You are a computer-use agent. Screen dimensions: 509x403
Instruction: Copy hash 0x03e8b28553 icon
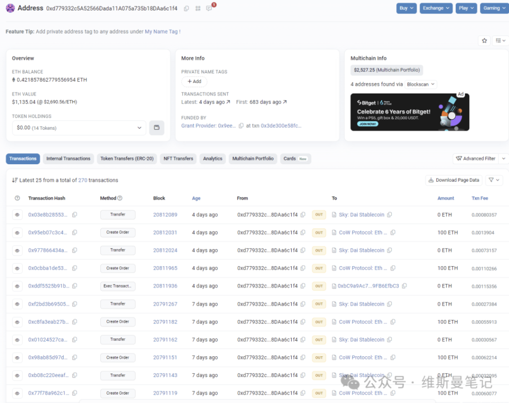75,214
